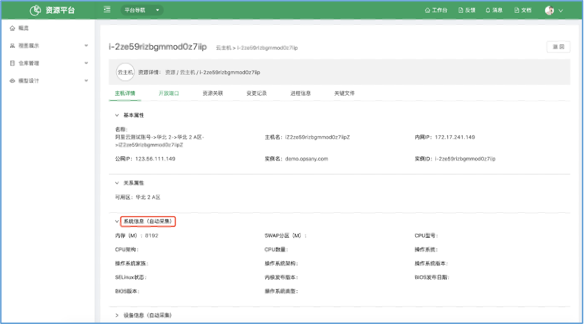Collapse the 系统信息（自动采集）section
Image resolution: width=584 pixels, height=324 pixels.
point(117,221)
